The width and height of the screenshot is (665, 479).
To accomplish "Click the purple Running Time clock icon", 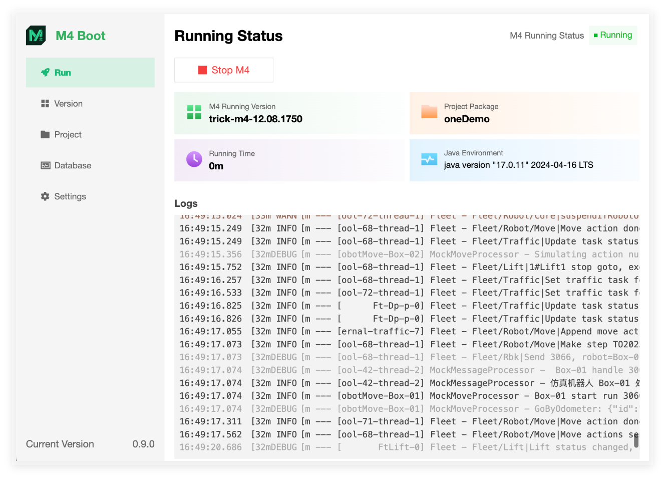I will click(x=194, y=159).
